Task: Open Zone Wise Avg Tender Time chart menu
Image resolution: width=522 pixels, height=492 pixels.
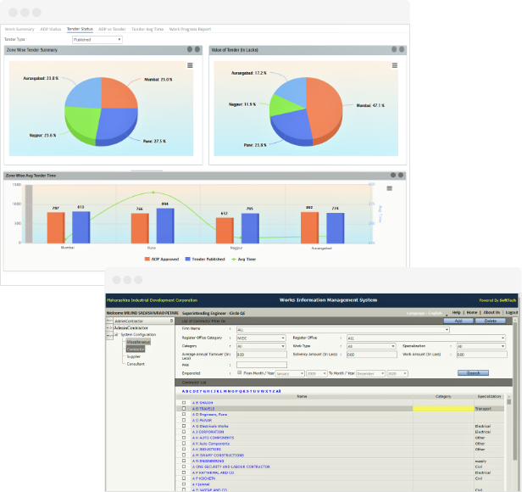Action: (389, 188)
